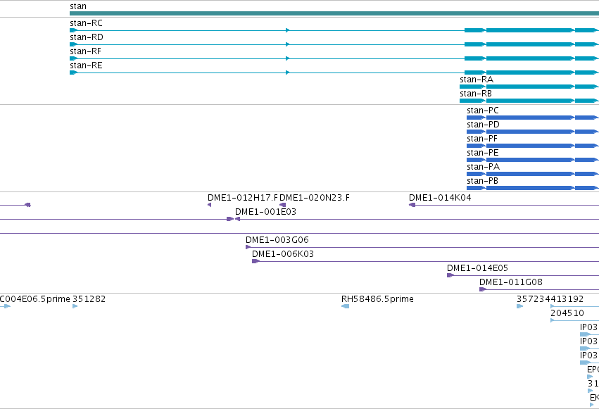Click the DME1-003G06 purple start marker

(x=248, y=247)
